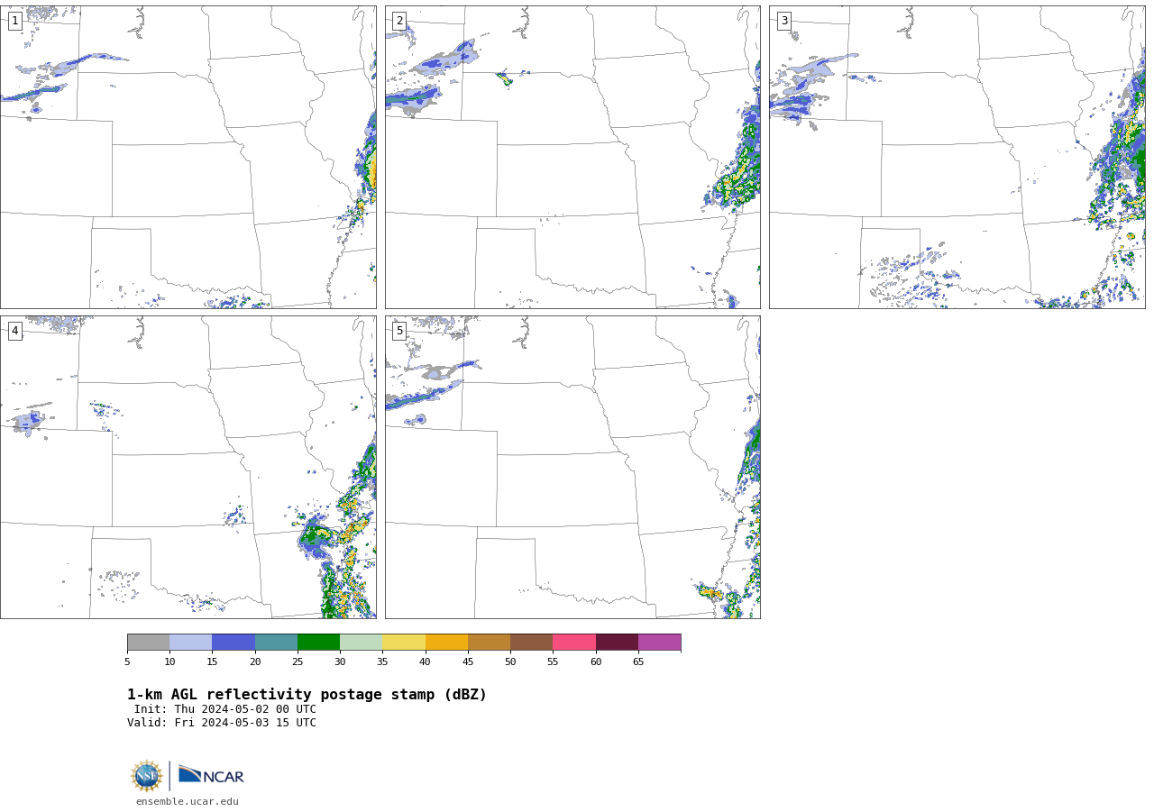
Task: Click the NCAR logo
Action: point(211,775)
